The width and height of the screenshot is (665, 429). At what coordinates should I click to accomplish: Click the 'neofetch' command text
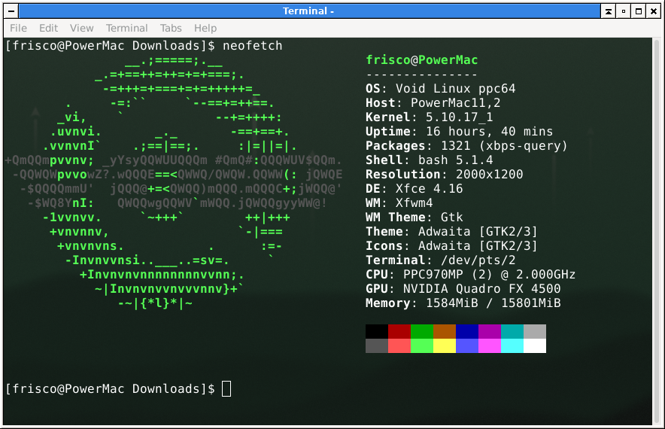[x=252, y=46]
